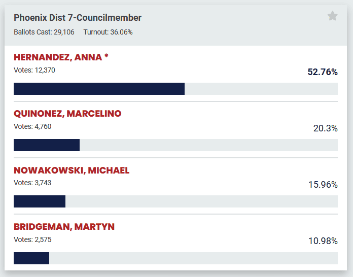Click the favorite star icon
Screen dimensions: 353x277
coord(332,16)
